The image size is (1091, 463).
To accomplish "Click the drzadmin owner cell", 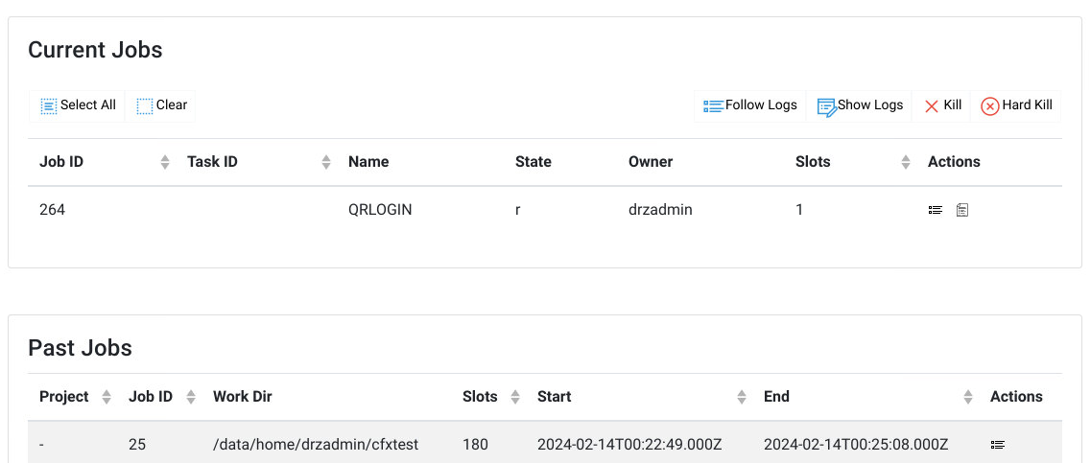I will tap(660, 209).
